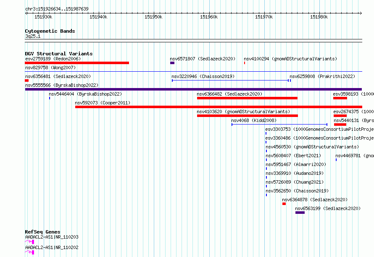Viewport: 374px width, 257px height.
Task: Click the chr3:151926634..151987639 coordinates text
Action: [x=57, y=9]
